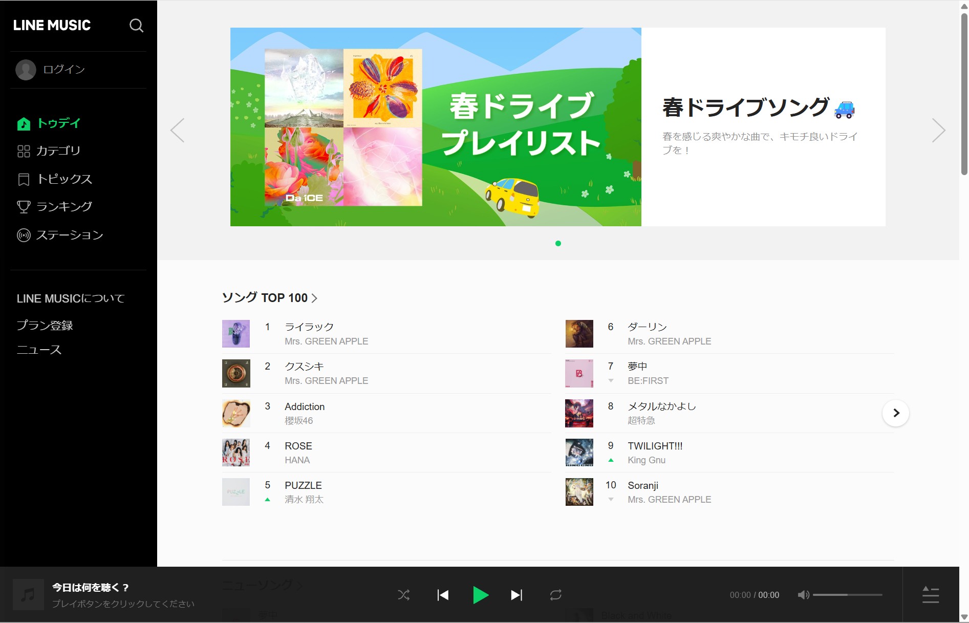Open the search icon in sidebar
Screen dimensions: 969x623
pos(136,26)
